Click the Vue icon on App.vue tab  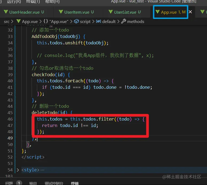point(158,12)
